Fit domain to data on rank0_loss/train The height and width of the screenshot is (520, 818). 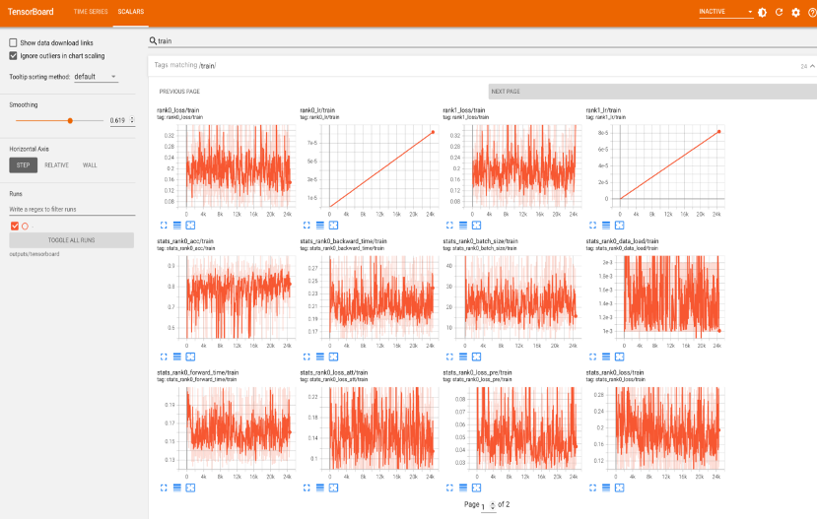190,226
